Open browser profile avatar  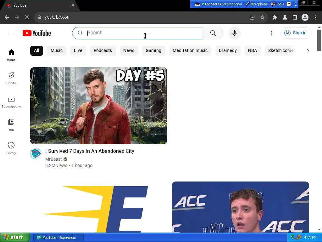tap(305, 18)
